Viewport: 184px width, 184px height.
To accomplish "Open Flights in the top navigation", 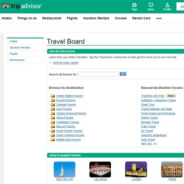I will (72, 18).
